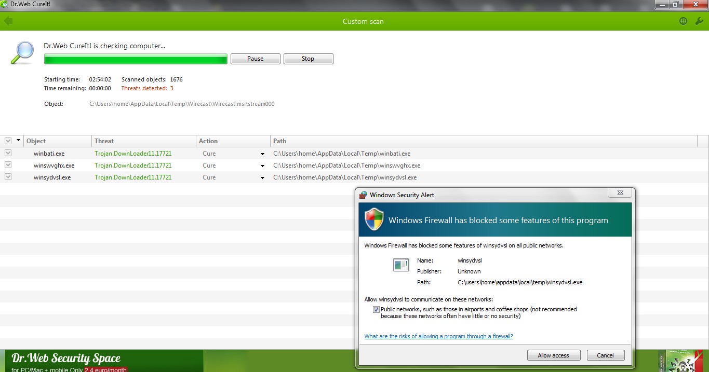Image resolution: width=709 pixels, height=372 pixels.
Task: Toggle the winswvghx.exe row checkbox
Action: click(8, 165)
